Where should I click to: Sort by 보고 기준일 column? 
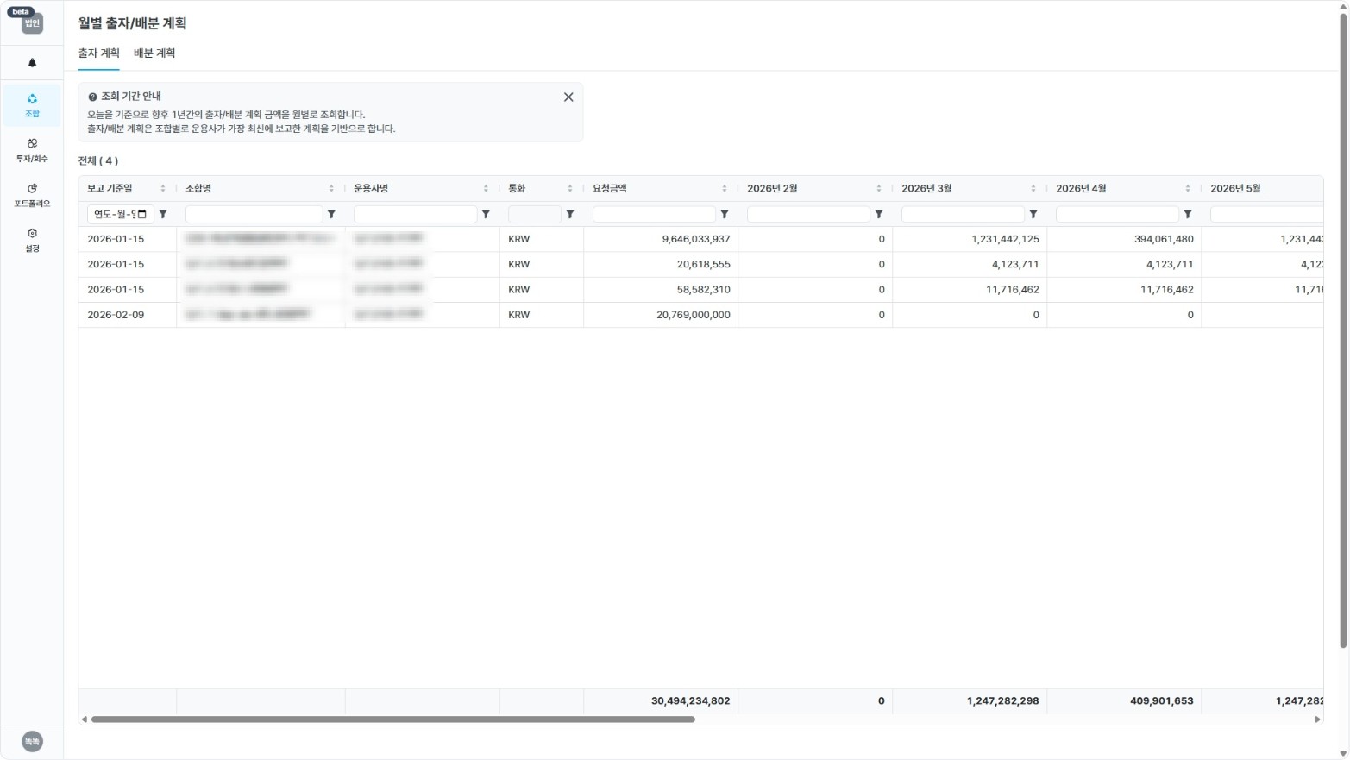pos(162,189)
